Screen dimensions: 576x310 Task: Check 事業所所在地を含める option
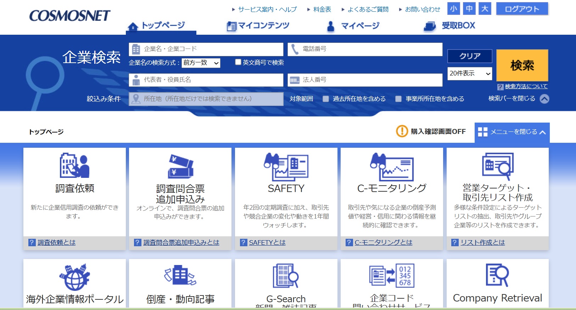398,99
